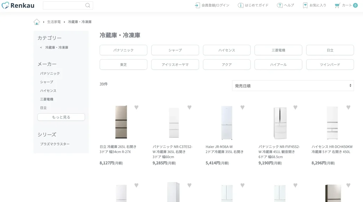Click inside the search input field
This screenshot has height=202, width=363.
(x=64, y=5)
